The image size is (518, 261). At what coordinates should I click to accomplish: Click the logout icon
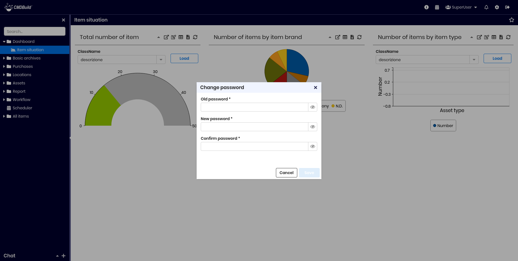coord(507,7)
